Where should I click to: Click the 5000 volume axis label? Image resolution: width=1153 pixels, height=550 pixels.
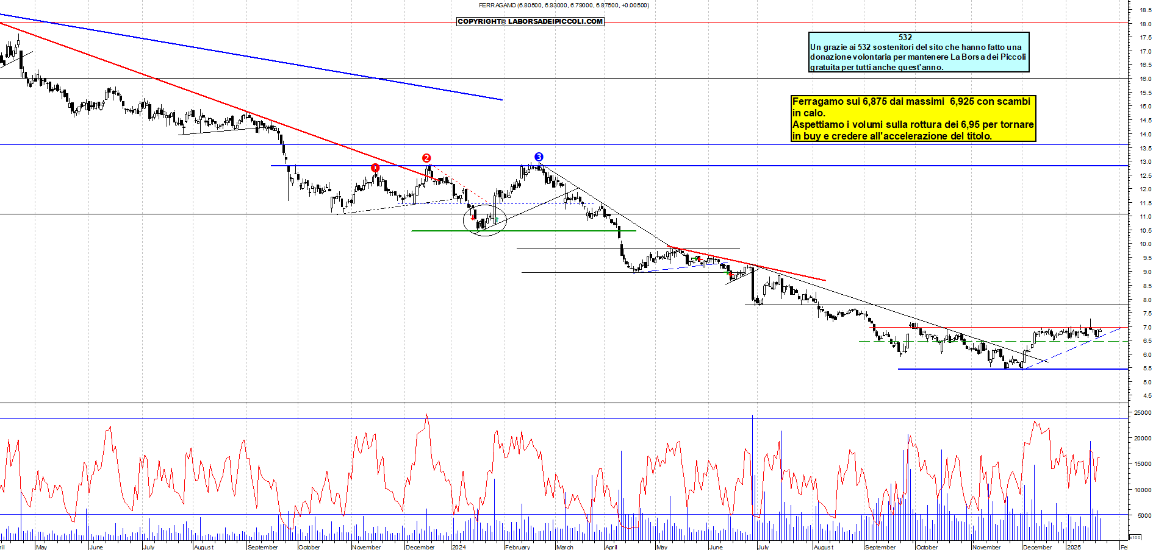[x=1144, y=516]
